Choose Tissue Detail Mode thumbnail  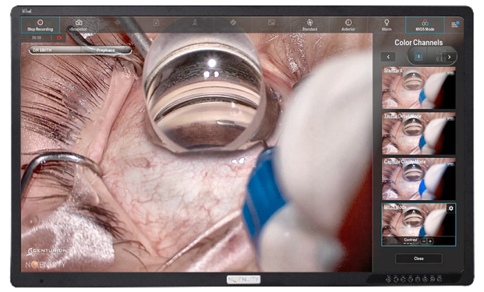[x=419, y=133]
